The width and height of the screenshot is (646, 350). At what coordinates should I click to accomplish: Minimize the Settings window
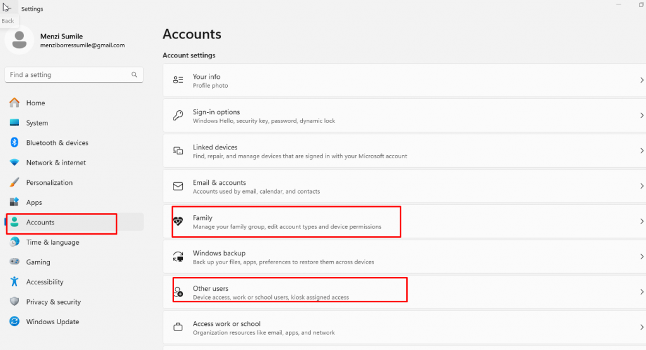click(618, 4)
